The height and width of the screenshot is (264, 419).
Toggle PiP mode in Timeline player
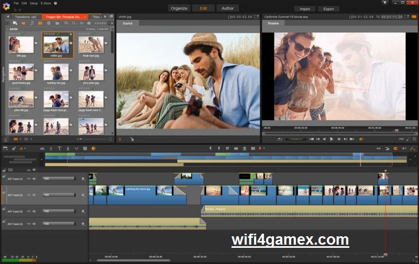click(x=401, y=139)
